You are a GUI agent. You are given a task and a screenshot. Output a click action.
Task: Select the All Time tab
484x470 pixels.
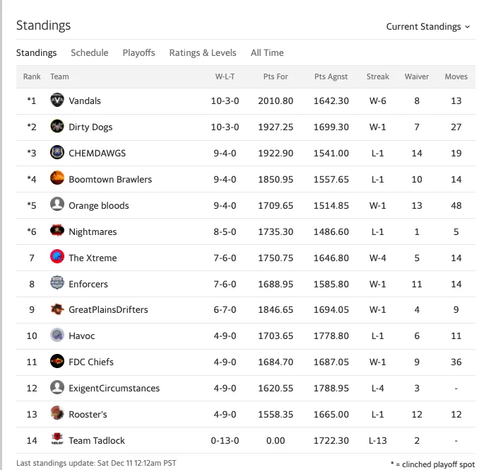(x=267, y=53)
